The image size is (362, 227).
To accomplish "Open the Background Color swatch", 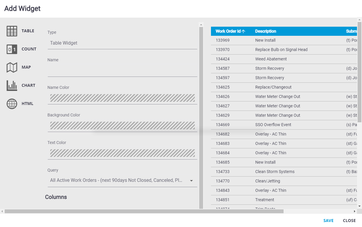I will pos(122,126).
